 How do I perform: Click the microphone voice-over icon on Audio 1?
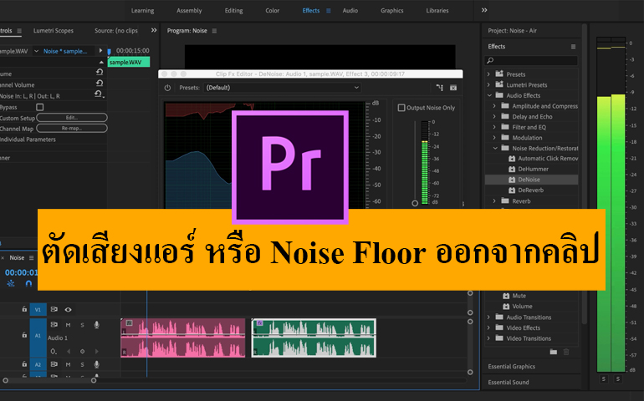coord(96,324)
